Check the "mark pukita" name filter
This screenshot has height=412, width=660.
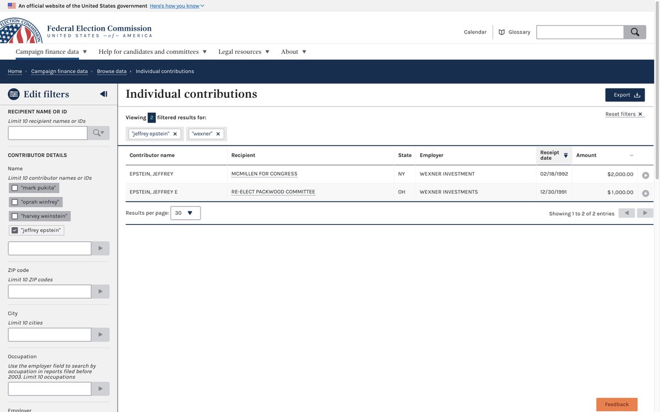15,188
